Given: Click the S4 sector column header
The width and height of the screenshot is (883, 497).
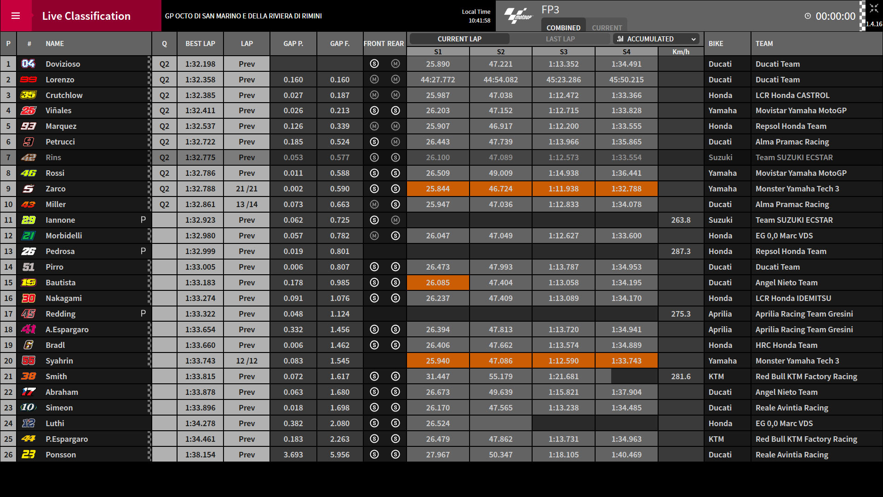Looking at the screenshot, I should coord(626,52).
